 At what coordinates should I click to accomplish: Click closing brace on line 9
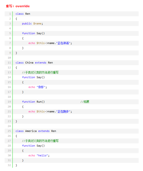[x=16, y=53]
